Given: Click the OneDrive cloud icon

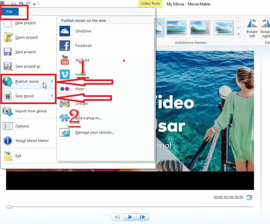Looking at the screenshot, I should (x=65, y=31).
